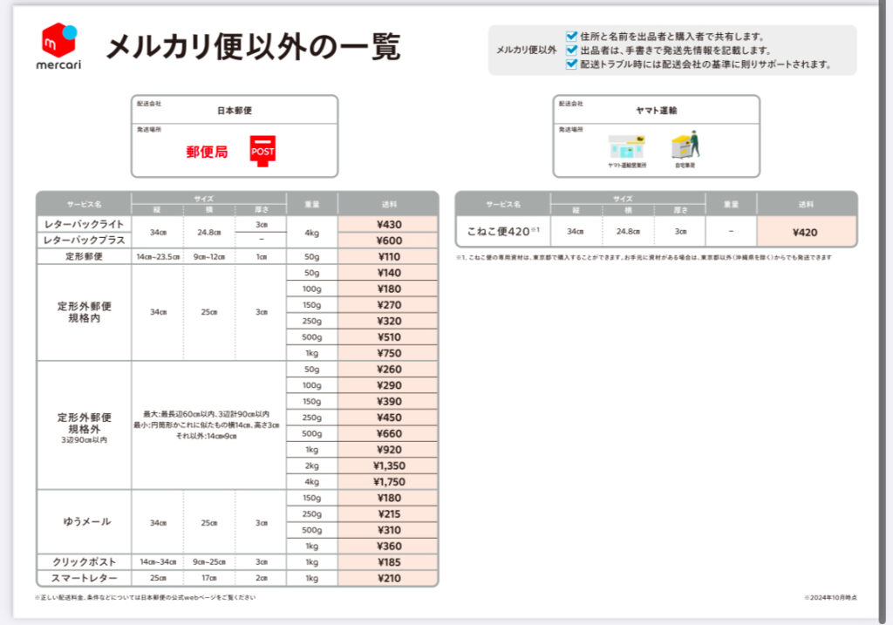This screenshot has height=625, width=893.
Task: Click the red POST mailbox icon
Action: (262, 152)
